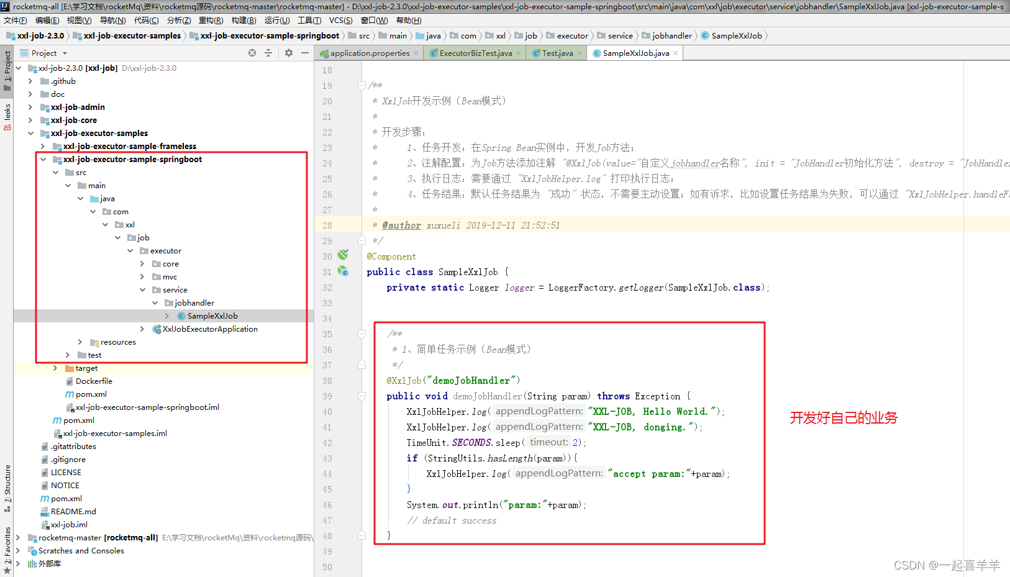Open the 2: Favorites side tool window
Screen dimensions: 1010x577
7,550
